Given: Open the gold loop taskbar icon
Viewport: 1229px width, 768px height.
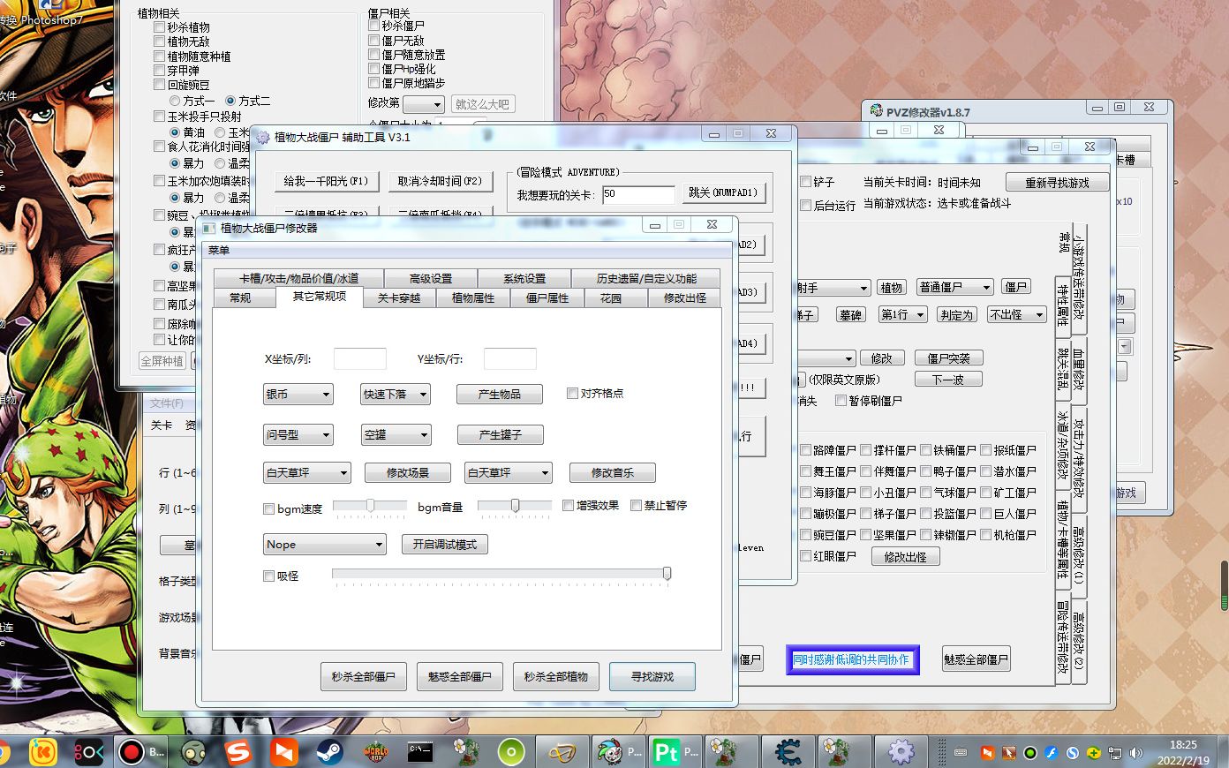Looking at the screenshot, I should (x=562, y=752).
